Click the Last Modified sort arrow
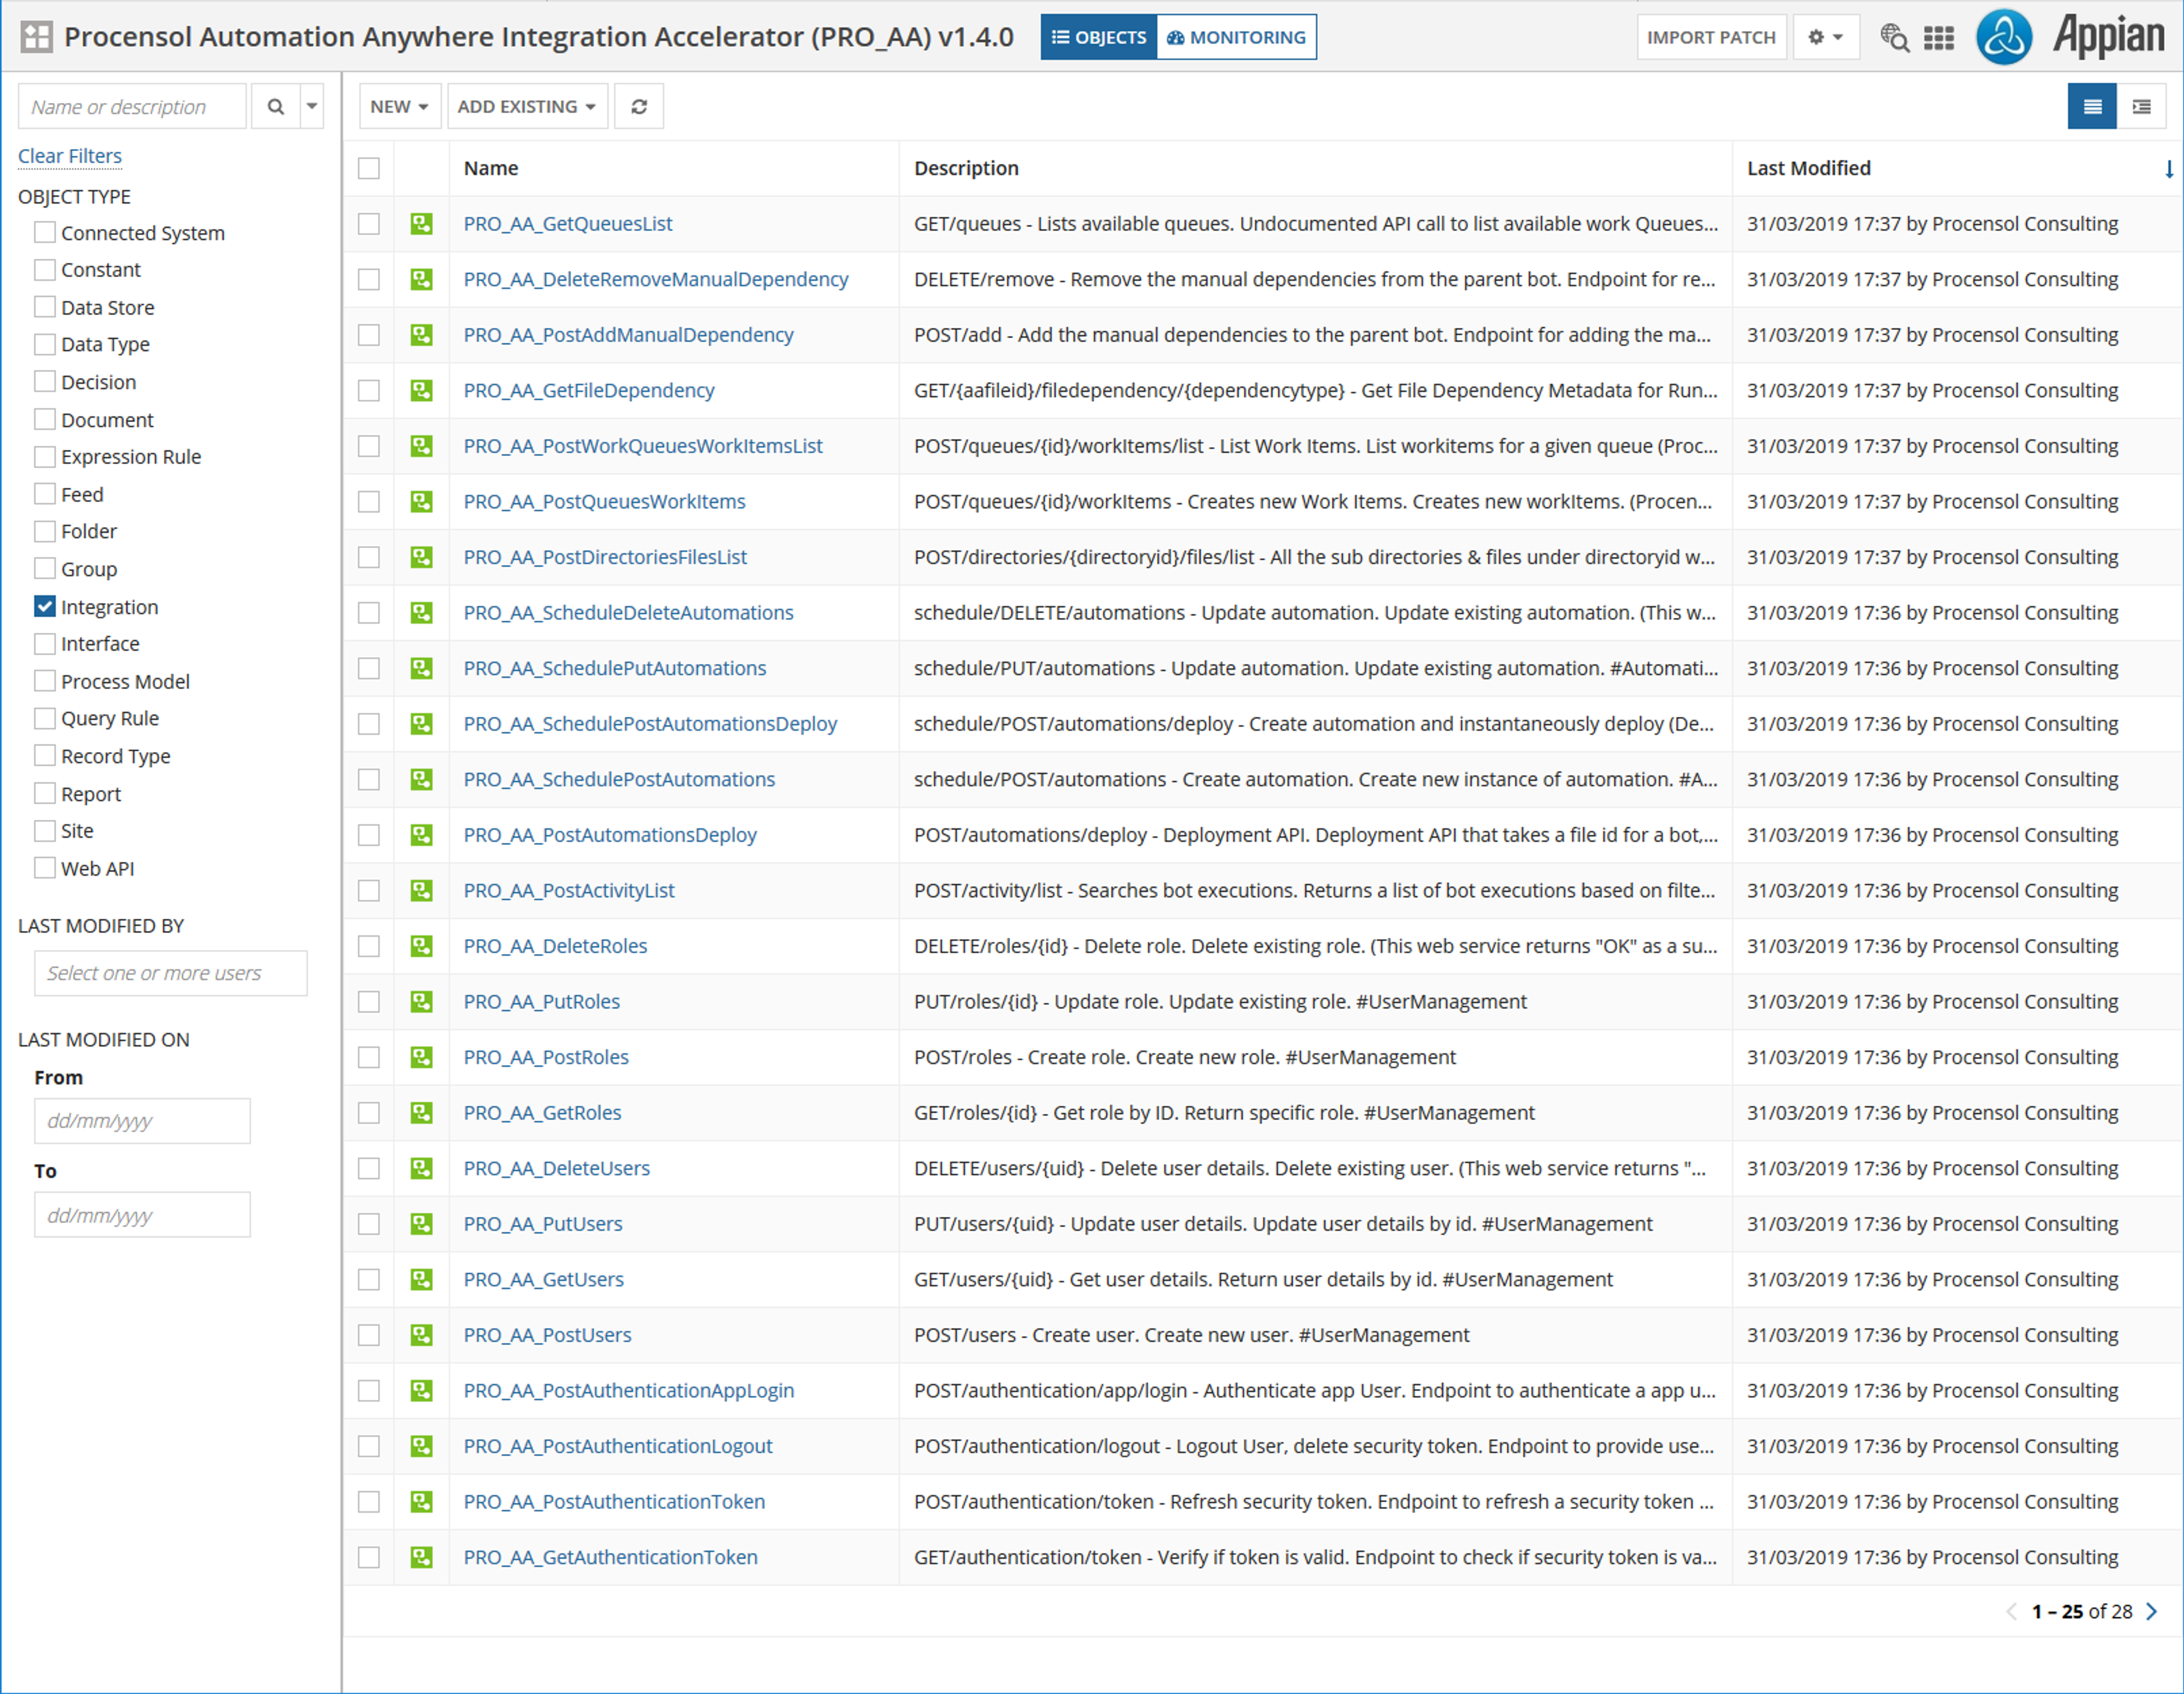The width and height of the screenshot is (2184, 1694). [2168, 169]
